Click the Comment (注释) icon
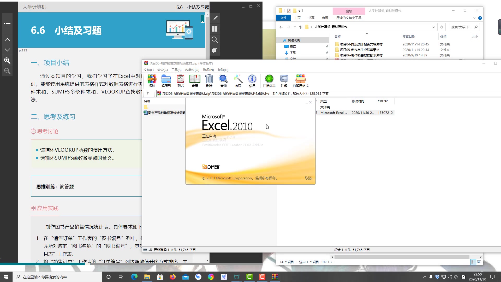 click(x=284, y=81)
